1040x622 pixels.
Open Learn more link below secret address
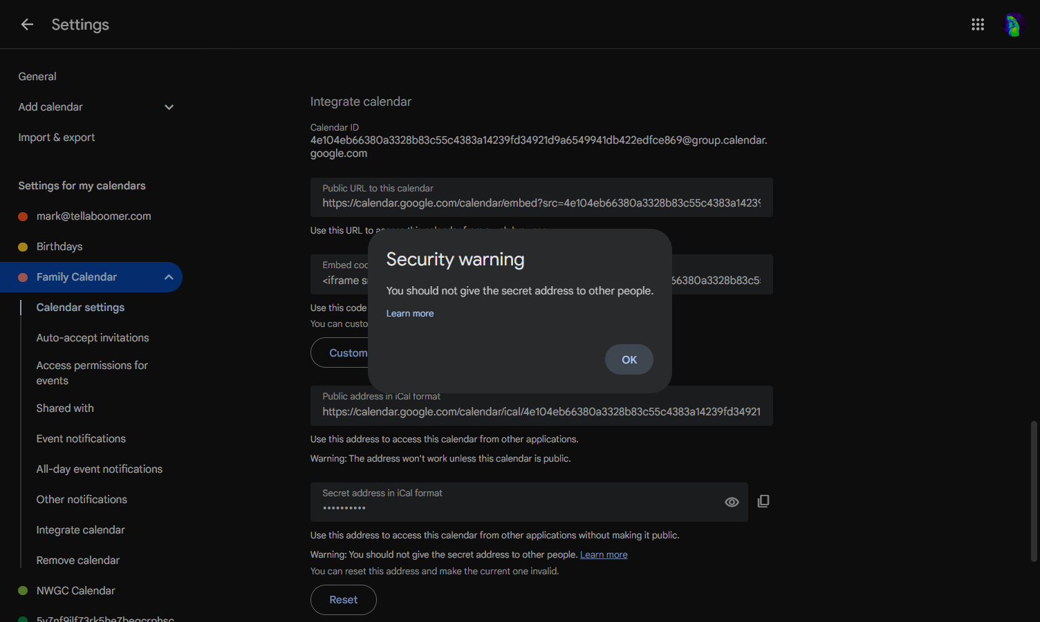604,554
